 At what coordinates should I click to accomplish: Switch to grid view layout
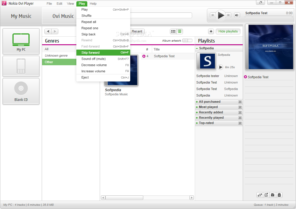click(173, 32)
